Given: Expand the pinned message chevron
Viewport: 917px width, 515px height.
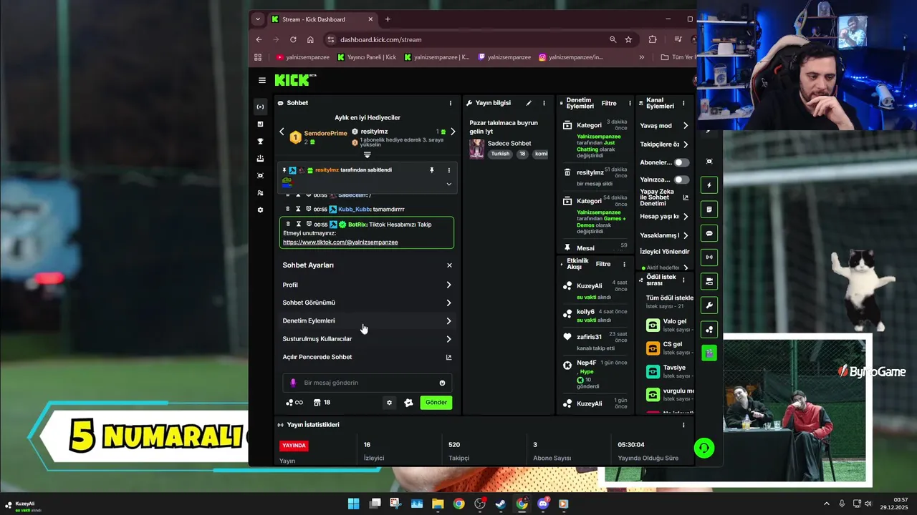Looking at the screenshot, I should pos(449,184).
